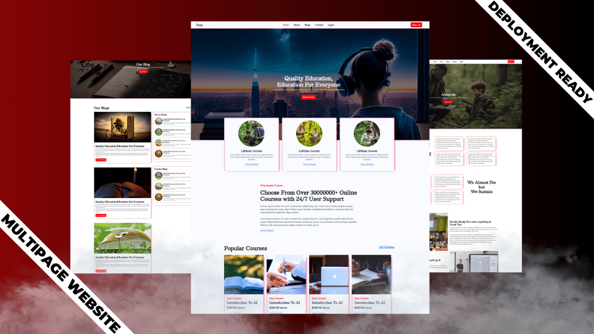Open the blog image of a tree inside a book
594x334 pixels.
pyautogui.click(x=122, y=127)
